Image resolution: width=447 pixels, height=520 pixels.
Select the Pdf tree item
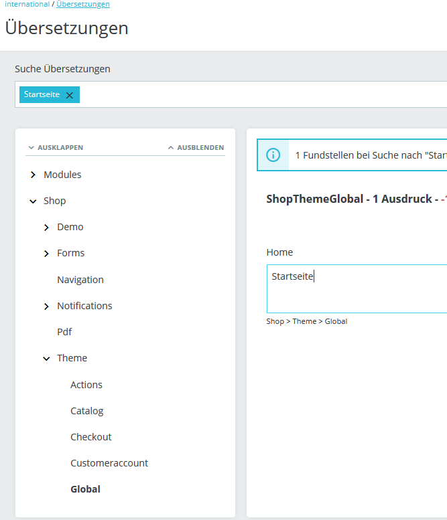click(64, 332)
